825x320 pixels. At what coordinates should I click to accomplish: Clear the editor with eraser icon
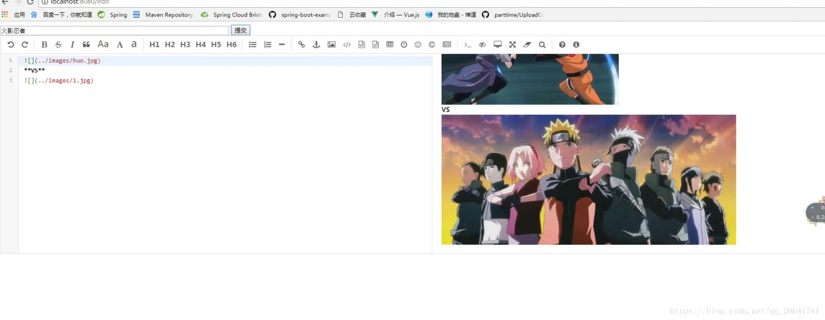click(527, 45)
